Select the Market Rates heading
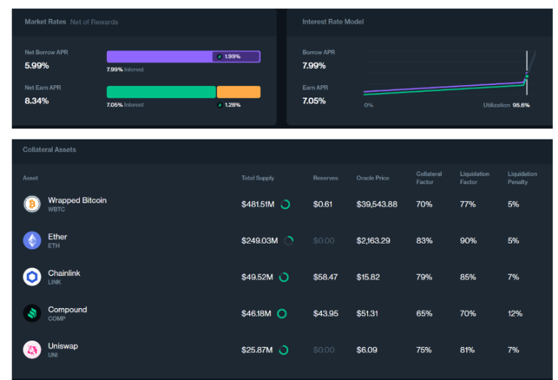 [45, 22]
